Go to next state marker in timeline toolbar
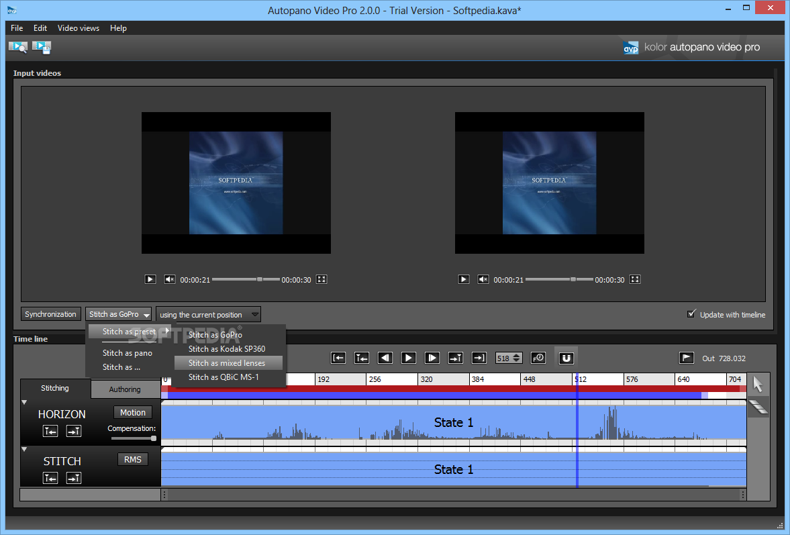This screenshot has width=790, height=535. pos(456,358)
